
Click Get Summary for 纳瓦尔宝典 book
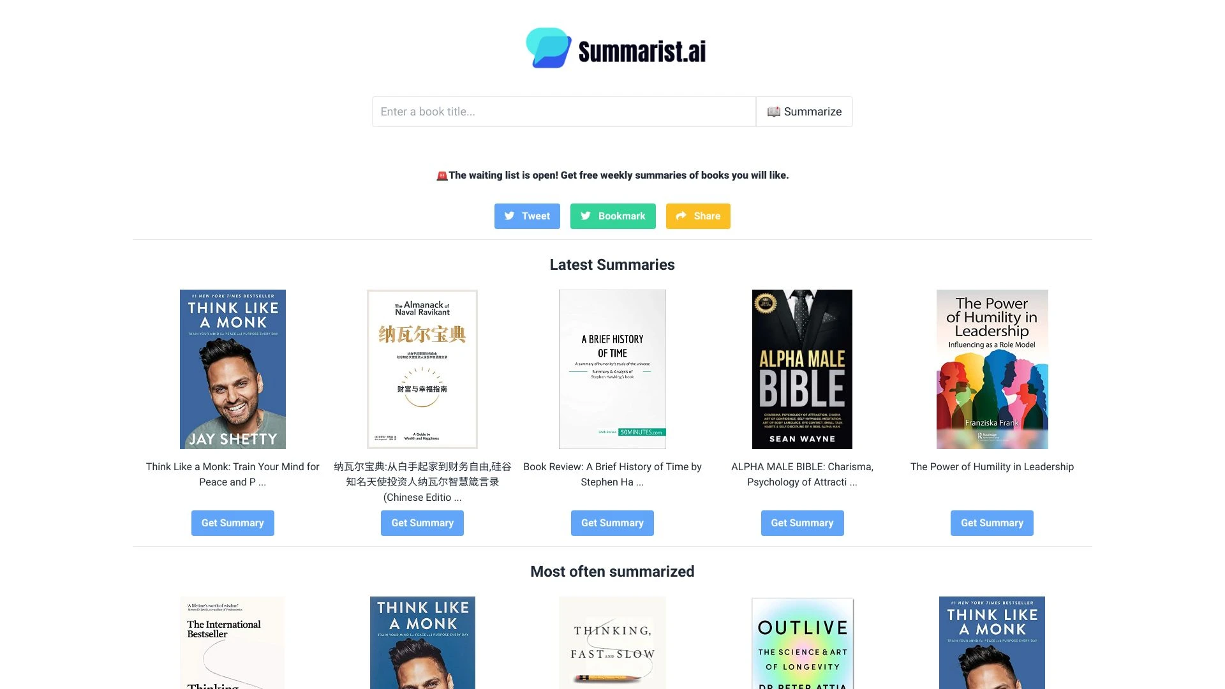click(422, 522)
